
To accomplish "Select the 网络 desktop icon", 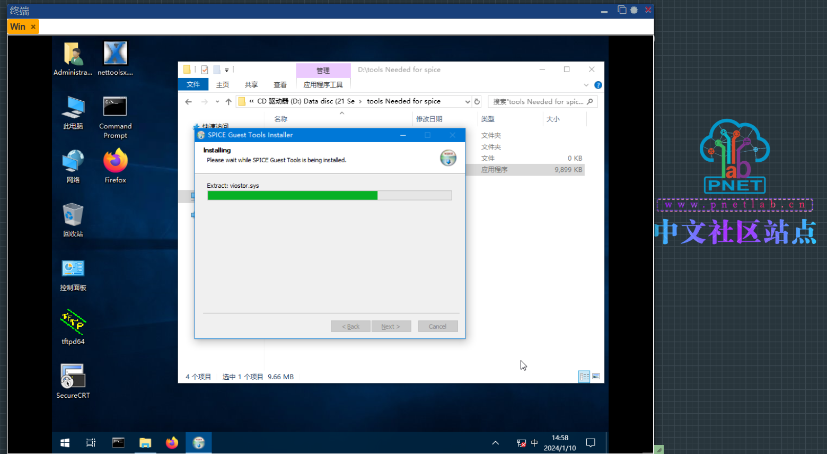I will point(73,167).
